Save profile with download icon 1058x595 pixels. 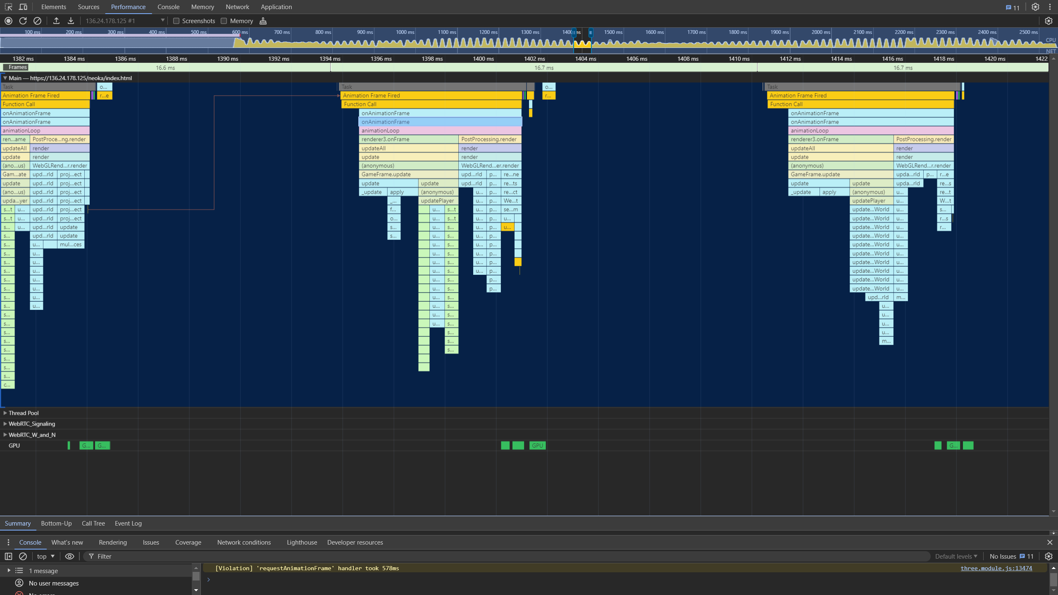pyautogui.click(x=71, y=21)
